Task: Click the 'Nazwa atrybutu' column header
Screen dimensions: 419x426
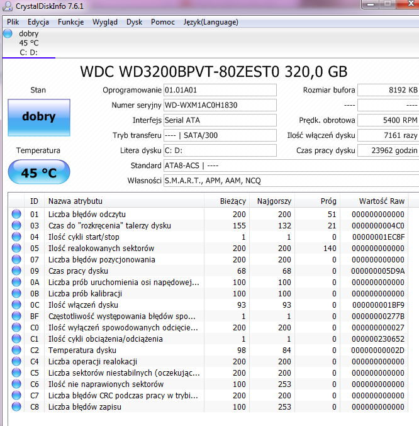Action: (124, 201)
